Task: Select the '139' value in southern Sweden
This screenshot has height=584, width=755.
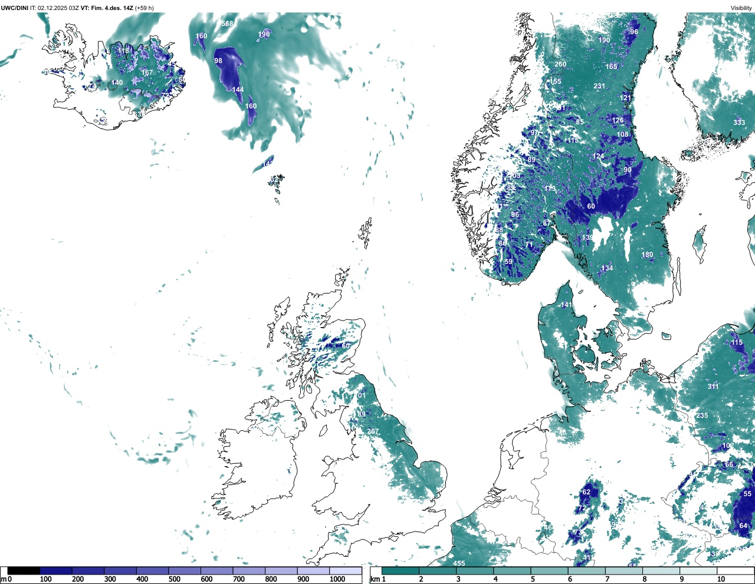Action: (587, 238)
